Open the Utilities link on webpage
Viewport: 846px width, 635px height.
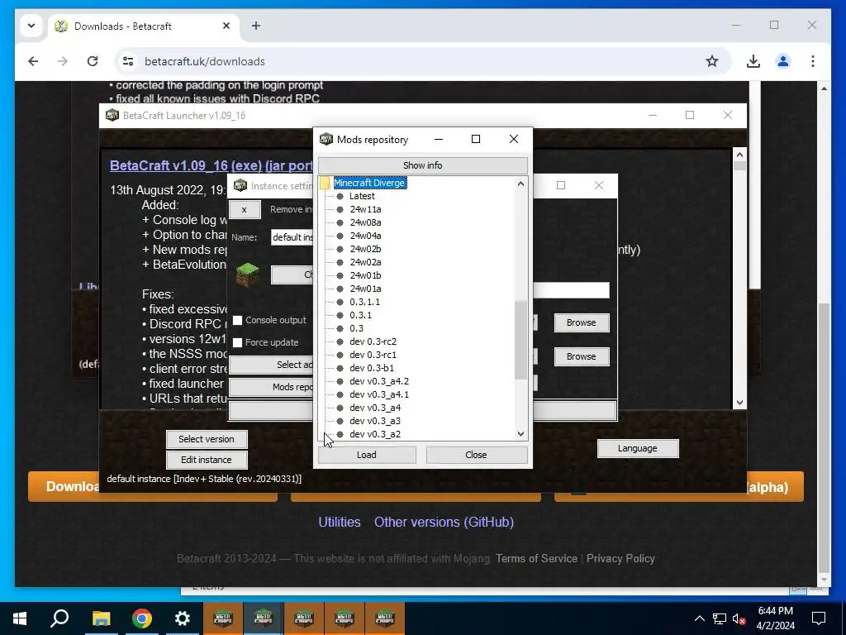coord(340,523)
